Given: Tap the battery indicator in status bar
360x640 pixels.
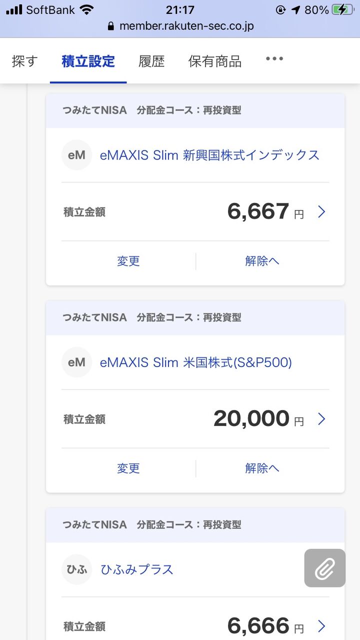Looking at the screenshot, I should click(342, 10).
